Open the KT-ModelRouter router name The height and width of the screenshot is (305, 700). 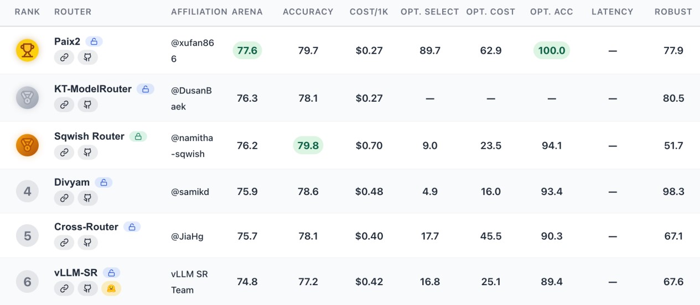pos(93,88)
